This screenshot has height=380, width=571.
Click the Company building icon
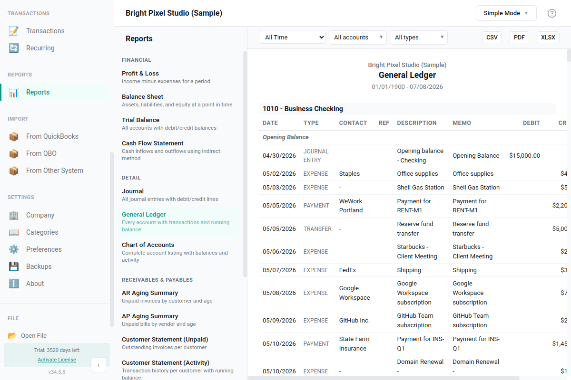point(14,215)
